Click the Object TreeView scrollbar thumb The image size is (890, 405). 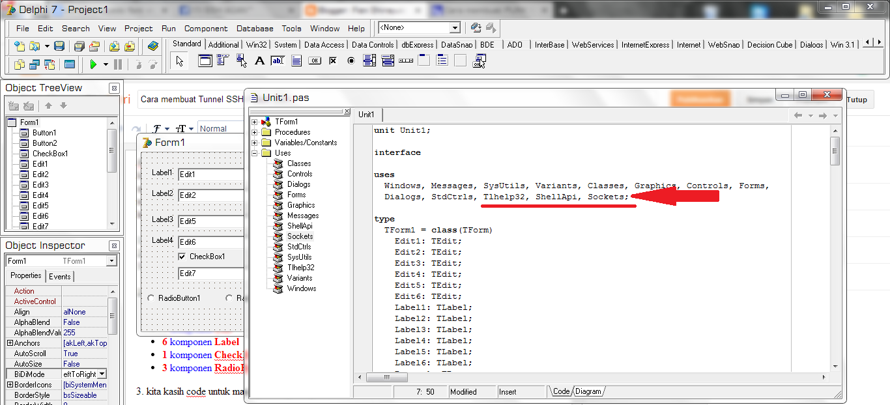[112, 150]
